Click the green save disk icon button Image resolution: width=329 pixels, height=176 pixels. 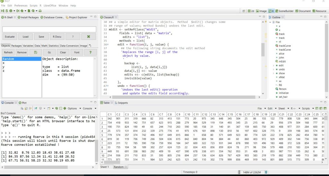pyautogui.click(x=35, y=52)
